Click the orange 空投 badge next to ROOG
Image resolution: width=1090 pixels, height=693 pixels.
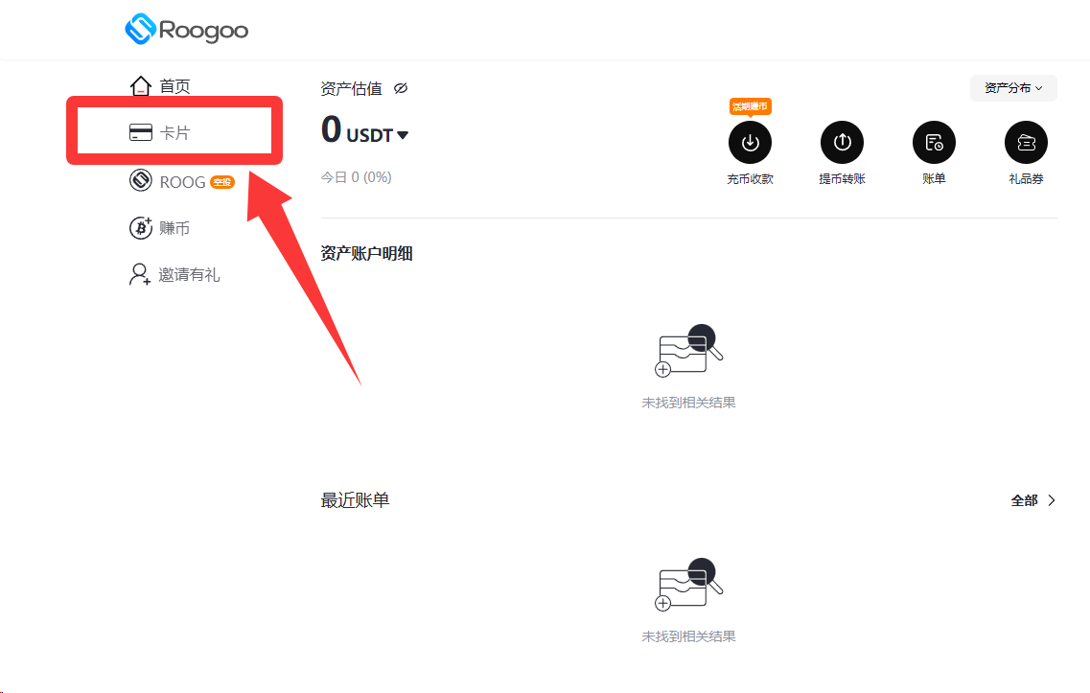[222, 182]
